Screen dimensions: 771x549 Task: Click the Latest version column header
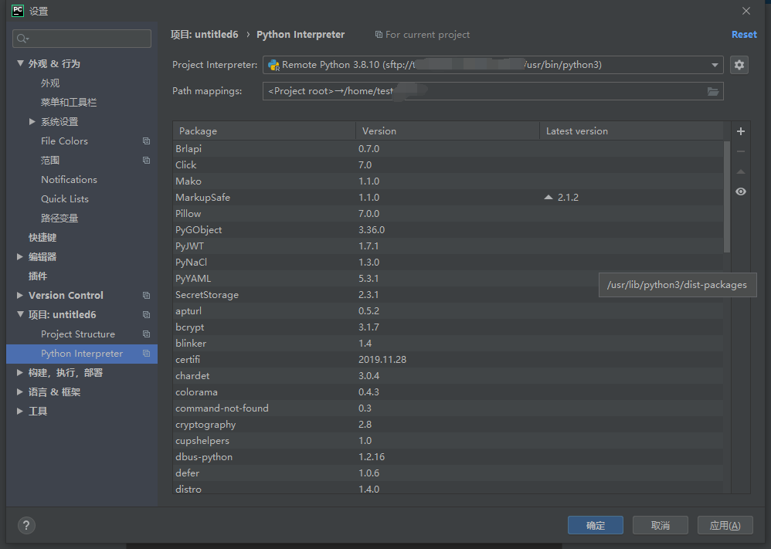(x=631, y=131)
